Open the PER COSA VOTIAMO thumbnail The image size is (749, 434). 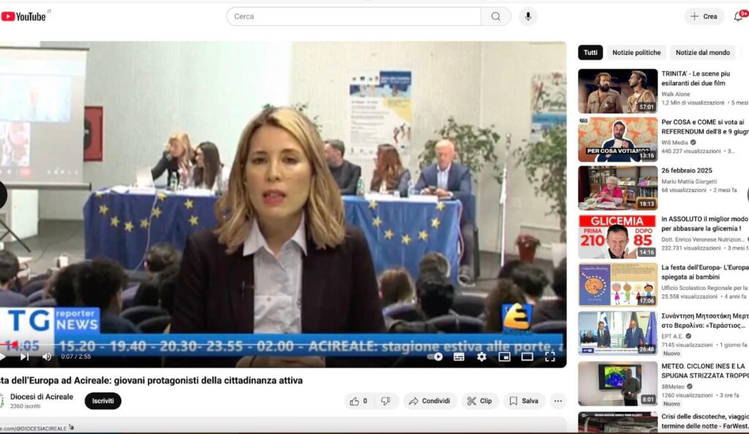[x=617, y=140]
